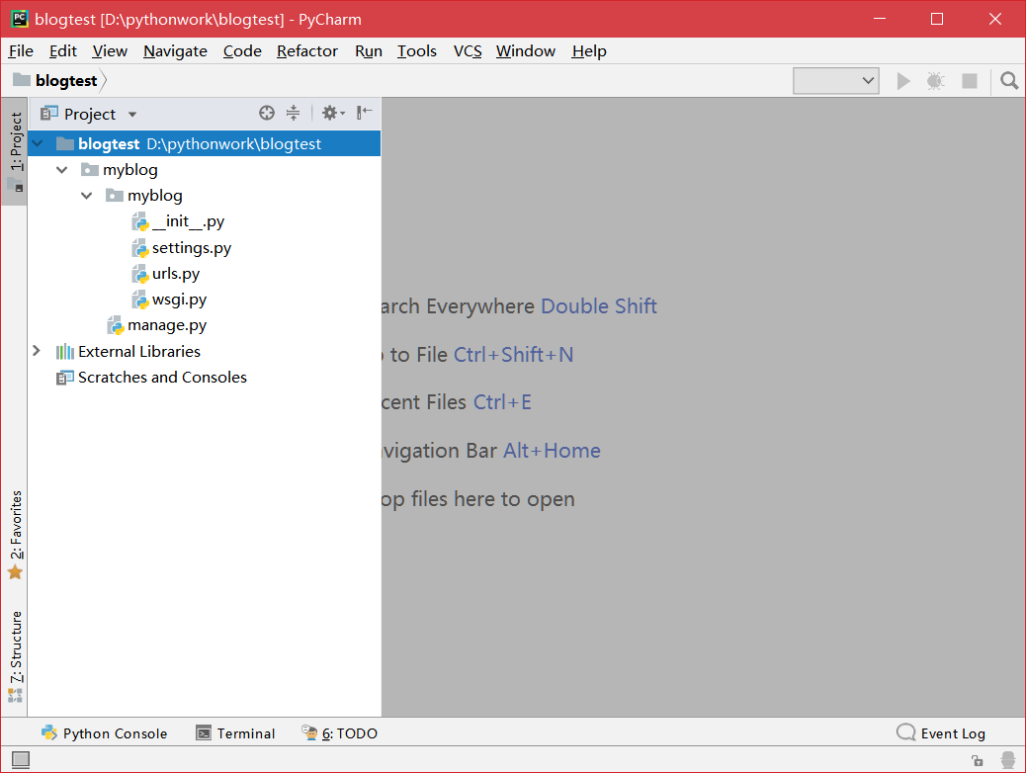
Task: Open the Window menu
Action: pos(526,51)
